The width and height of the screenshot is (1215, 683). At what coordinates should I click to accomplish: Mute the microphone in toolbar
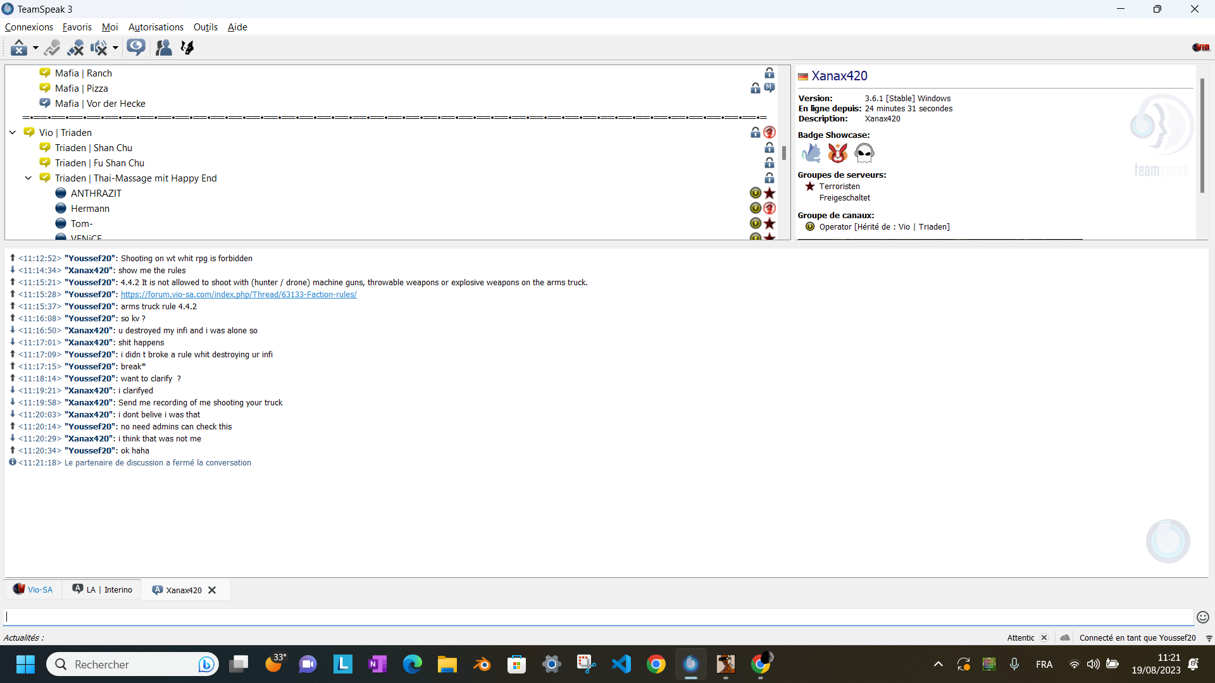tap(75, 47)
